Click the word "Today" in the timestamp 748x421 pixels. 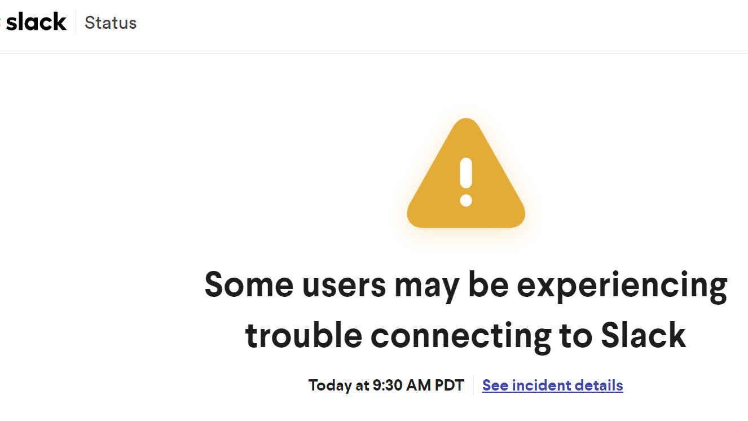pos(329,385)
